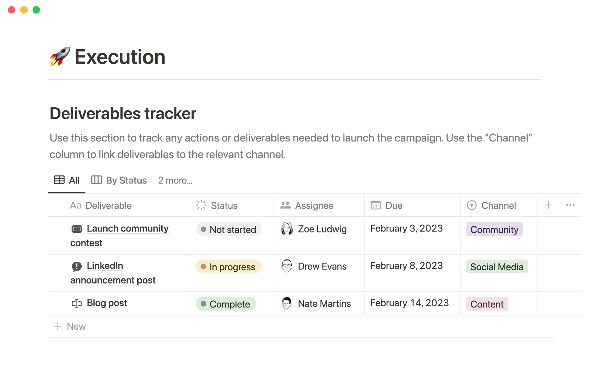
Task: Click the rocket emoji page icon
Action: coord(60,57)
